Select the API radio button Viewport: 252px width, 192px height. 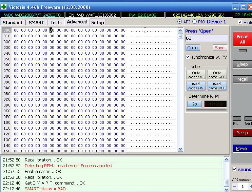180,22
